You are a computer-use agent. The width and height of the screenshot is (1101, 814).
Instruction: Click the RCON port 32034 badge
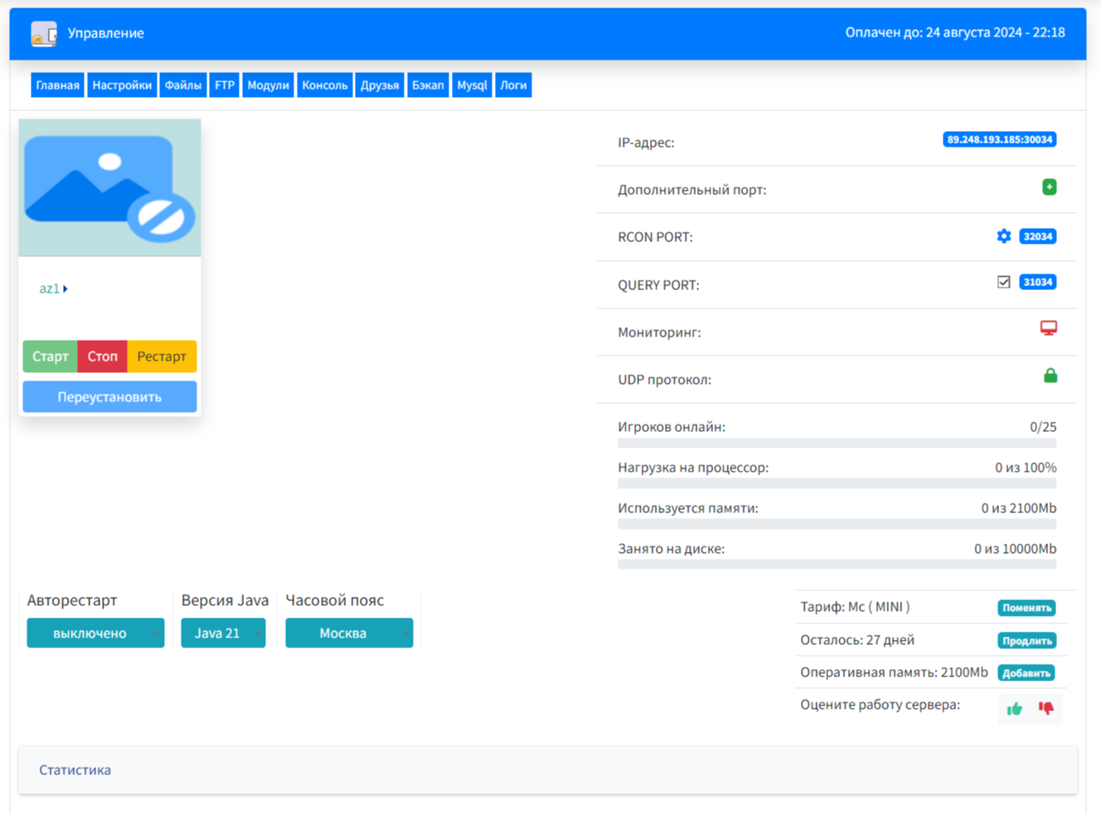[1037, 236]
